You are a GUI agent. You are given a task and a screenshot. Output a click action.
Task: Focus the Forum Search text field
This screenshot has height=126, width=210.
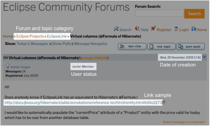click(x=159, y=13)
